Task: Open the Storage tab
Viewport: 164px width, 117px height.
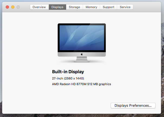Action: click(75, 7)
